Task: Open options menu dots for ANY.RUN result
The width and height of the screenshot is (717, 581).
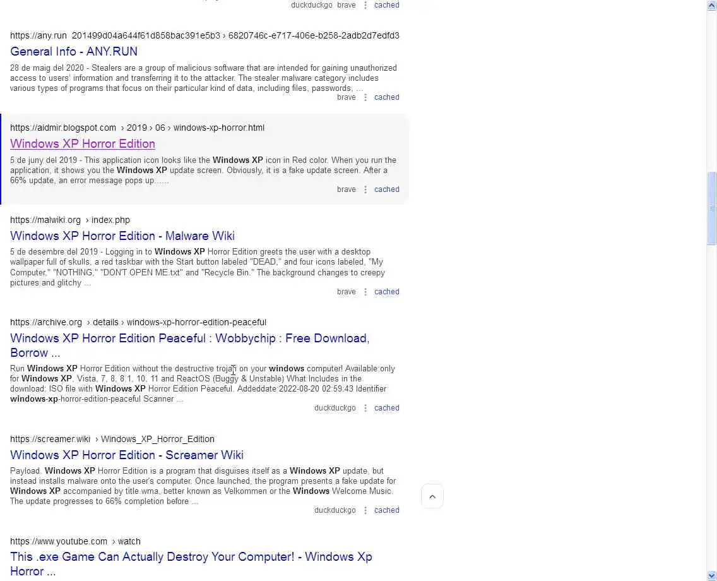Action: tap(365, 97)
